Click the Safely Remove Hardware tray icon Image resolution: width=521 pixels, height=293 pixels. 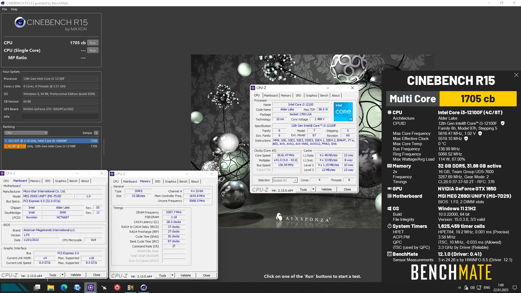(x=466, y=288)
